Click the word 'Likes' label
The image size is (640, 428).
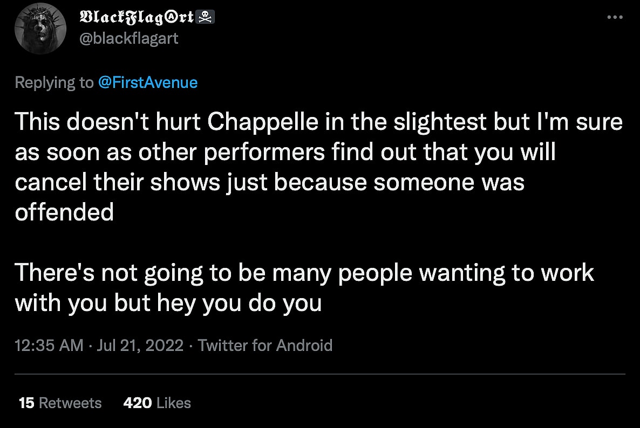coord(173,403)
